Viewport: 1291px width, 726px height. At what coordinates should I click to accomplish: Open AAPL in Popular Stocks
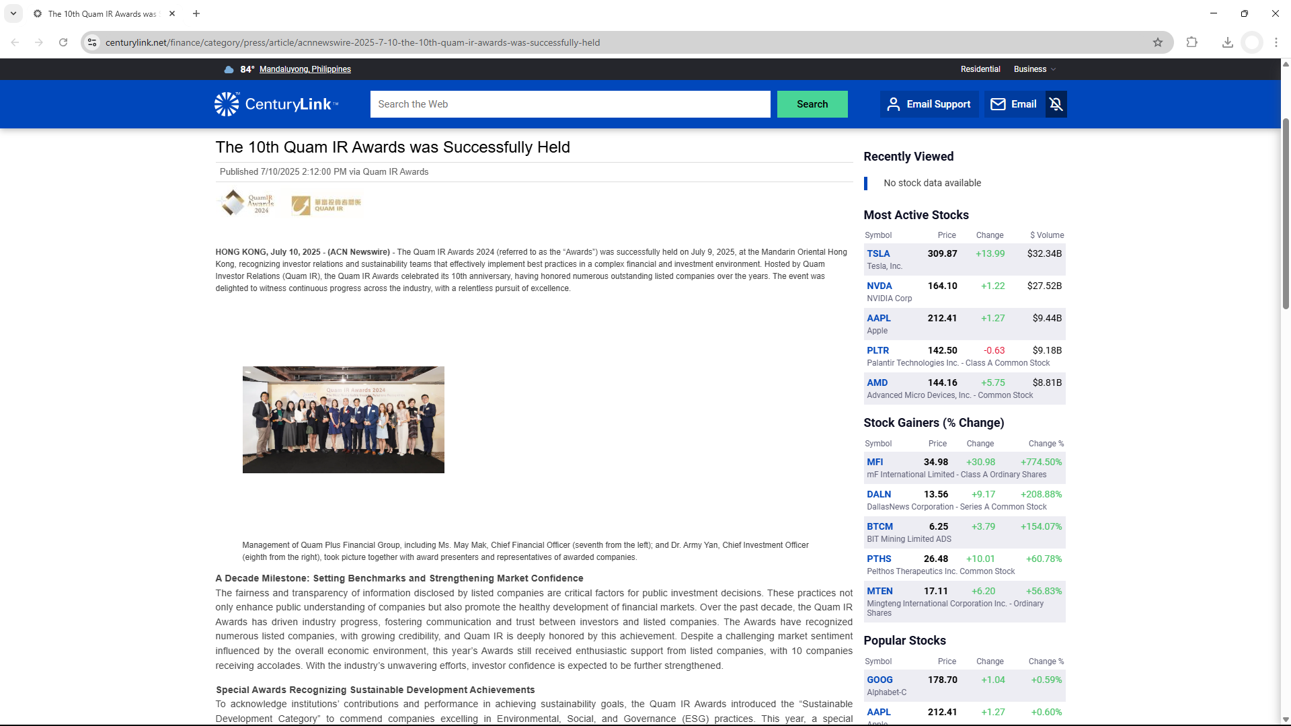pyautogui.click(x=878, y=712)
